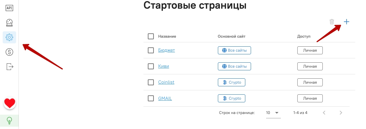The width and height of the screenshot is (366, 129).
Task: Go to previous page with left chevron
Action: coord(324,113)
